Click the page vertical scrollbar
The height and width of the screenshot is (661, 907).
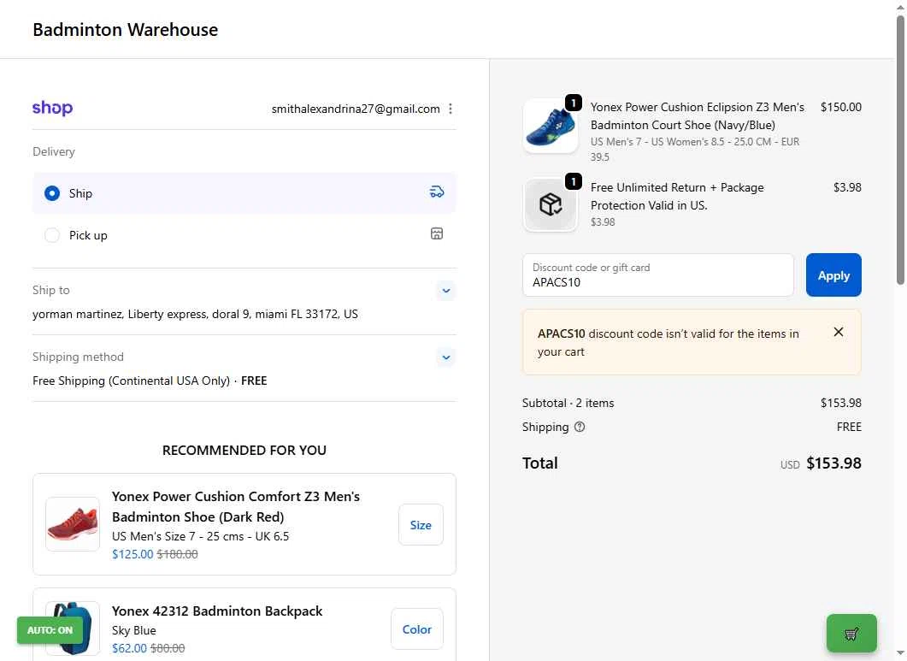[900, 150]
